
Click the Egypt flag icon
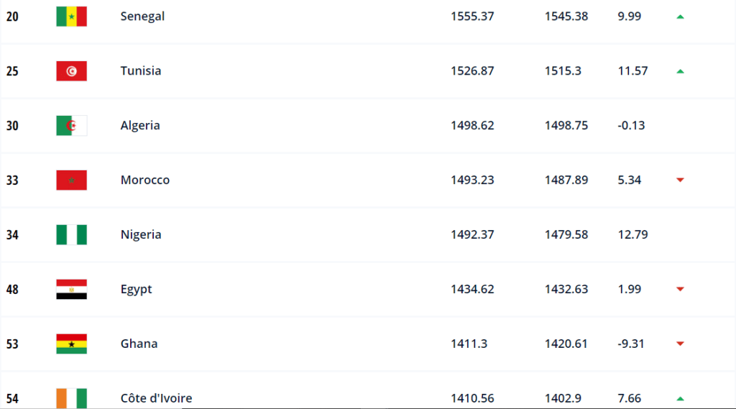coord(71,289)
